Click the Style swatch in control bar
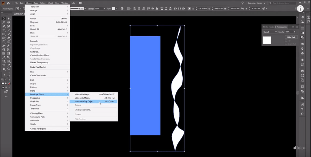The height and width of the screenshot is (157, 311). pyautogui.click(x=113, y=9)
